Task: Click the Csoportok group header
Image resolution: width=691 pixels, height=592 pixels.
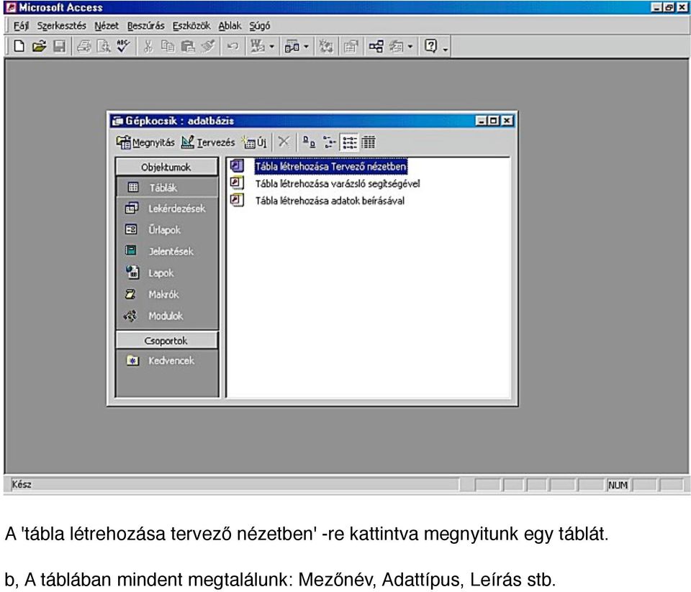Action: pos(166,340)
